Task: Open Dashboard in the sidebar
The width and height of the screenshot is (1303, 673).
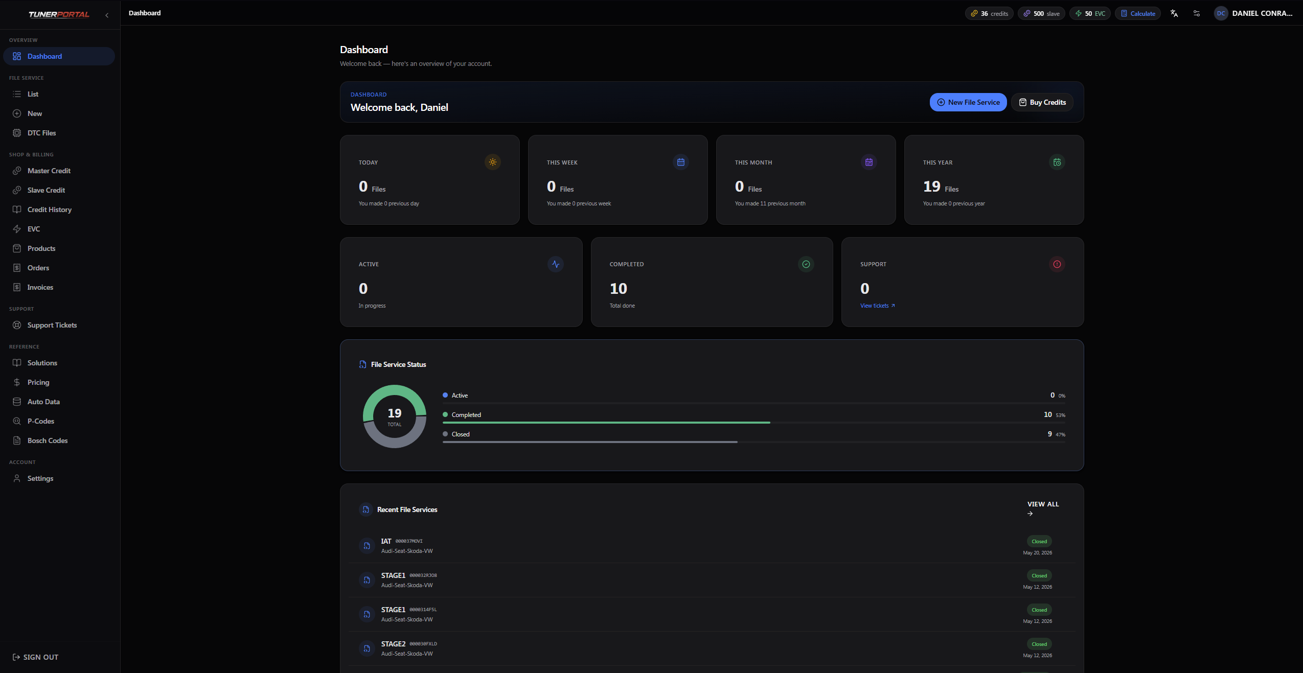Action: [x=59, y=56]
